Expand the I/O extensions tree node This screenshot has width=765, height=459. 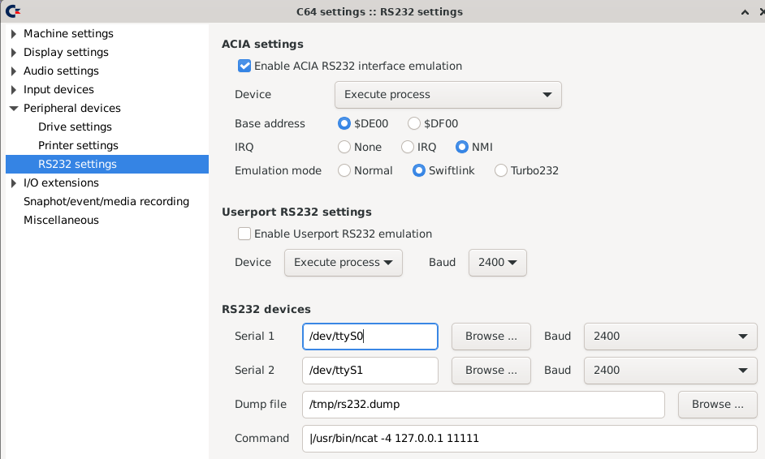[14, 183]
